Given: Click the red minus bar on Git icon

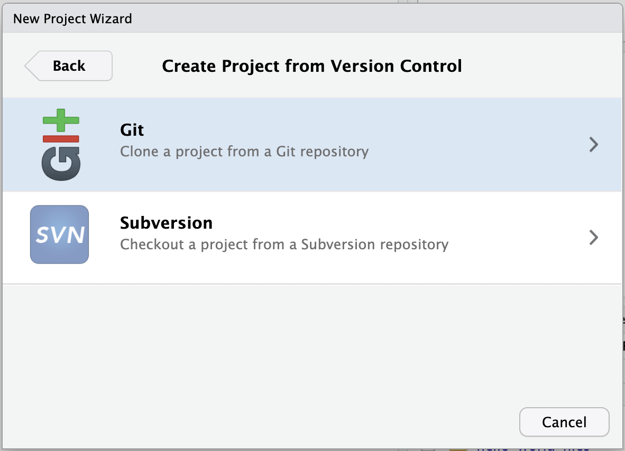Looking at the screenshot, I should pyautogui.click(x=61, y=138).
